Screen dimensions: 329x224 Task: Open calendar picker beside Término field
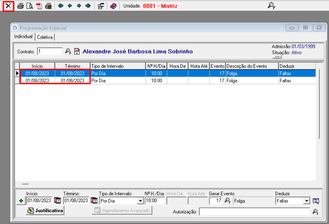[x=94, y=201]
